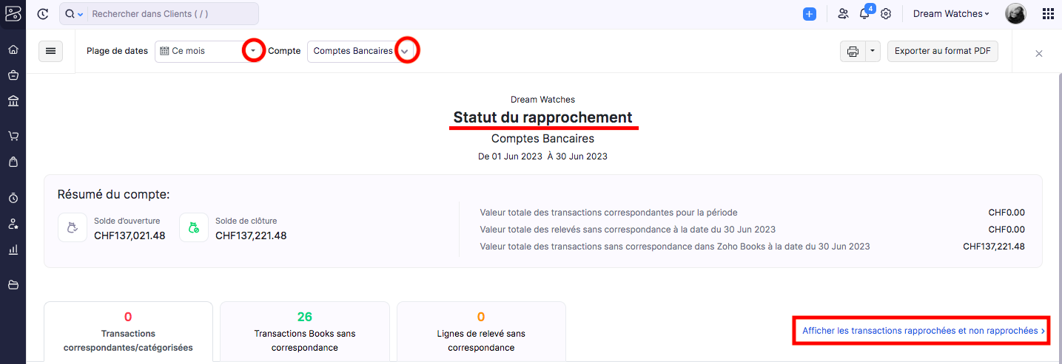1062x364 pixels.
Task: Open the Documents folder icon in sidebar
Action: tap(13, 285)
